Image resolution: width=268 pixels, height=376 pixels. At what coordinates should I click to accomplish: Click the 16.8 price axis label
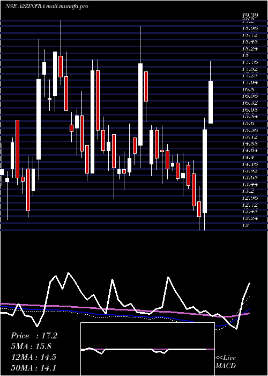(x=248, y=89)
